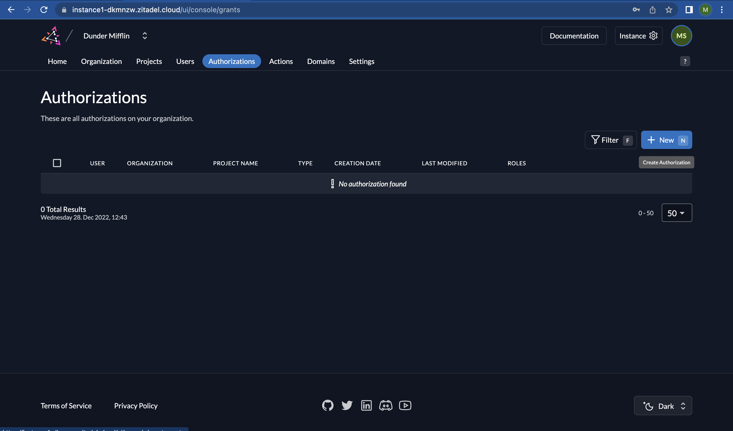Open the GitHub icon link in footer
Image resolution: width=733 pixels, height=431 pixels.
click(x=328, y=405)
